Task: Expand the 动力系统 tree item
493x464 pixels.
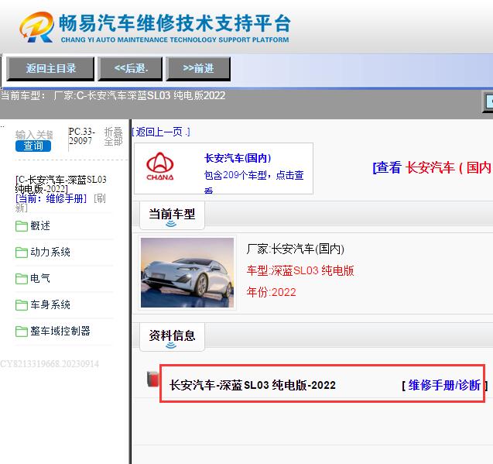Action: pyautogui.click(x=50, y=253)
